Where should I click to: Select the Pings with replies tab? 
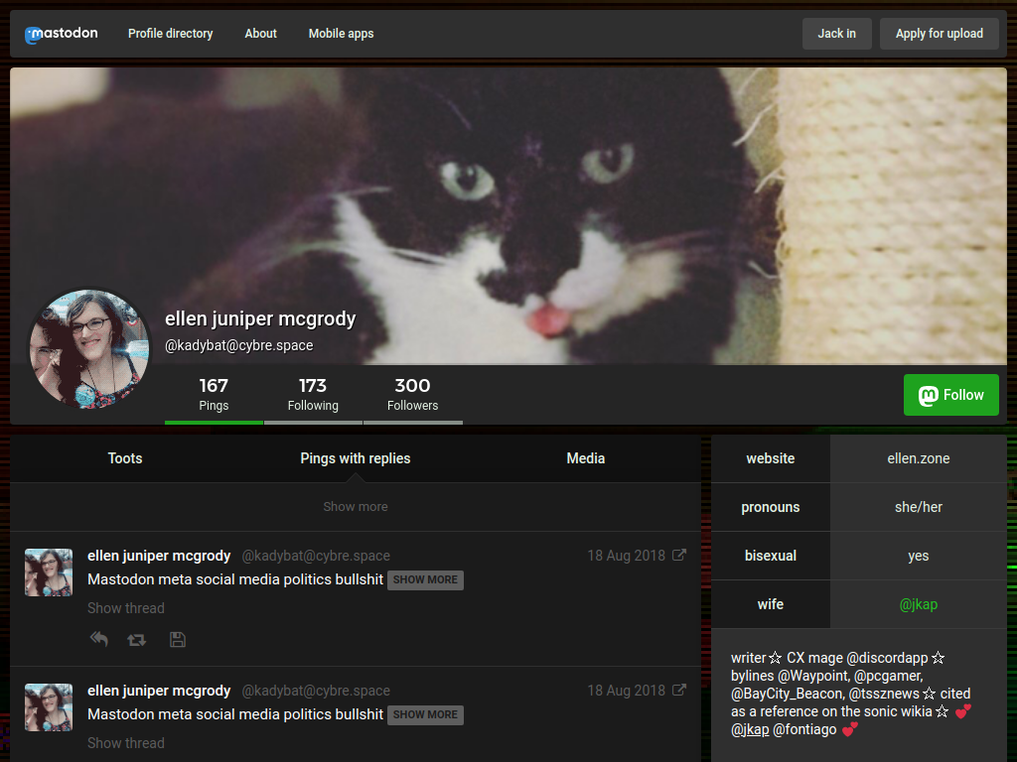356,458
